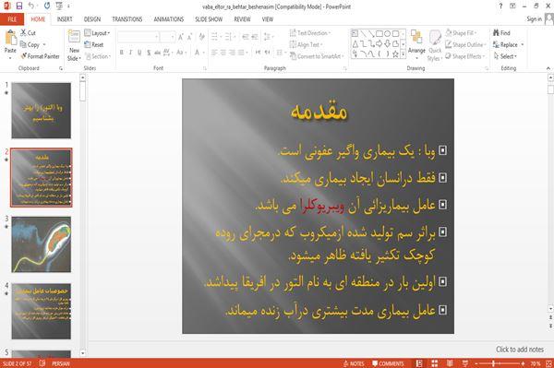Open the Text Direction dropdown

coord(310,33)
